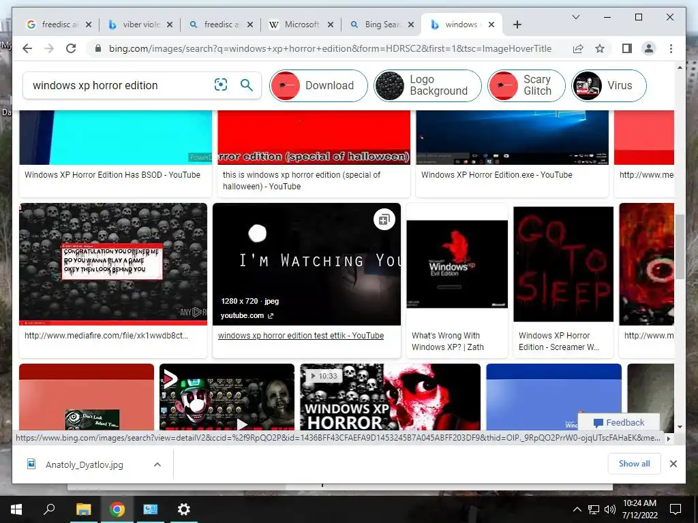Open Windows taskbar search
Viewport: 698px width, 523px height.
coord(49,509)
